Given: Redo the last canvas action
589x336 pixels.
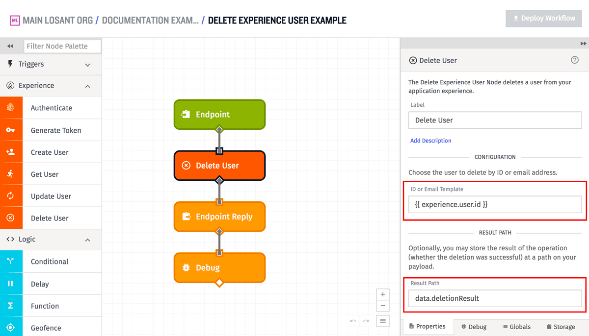Looking at the screenshot, I should (366, 321).
